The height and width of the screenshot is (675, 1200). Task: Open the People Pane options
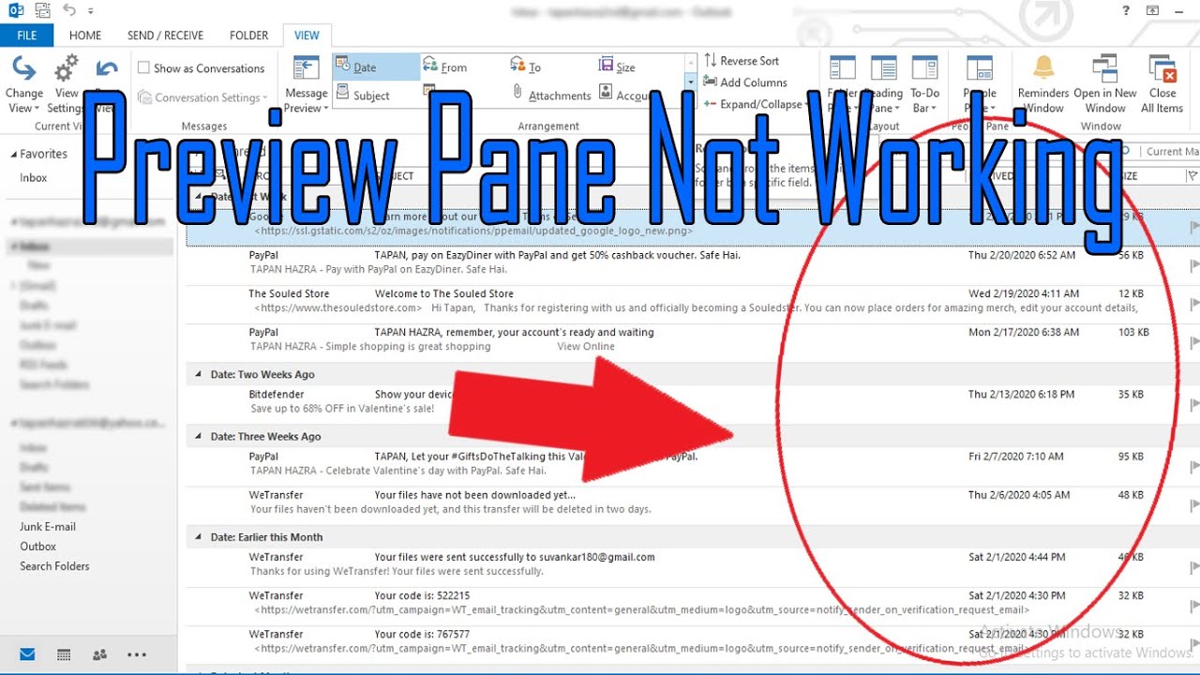[980, 84]
